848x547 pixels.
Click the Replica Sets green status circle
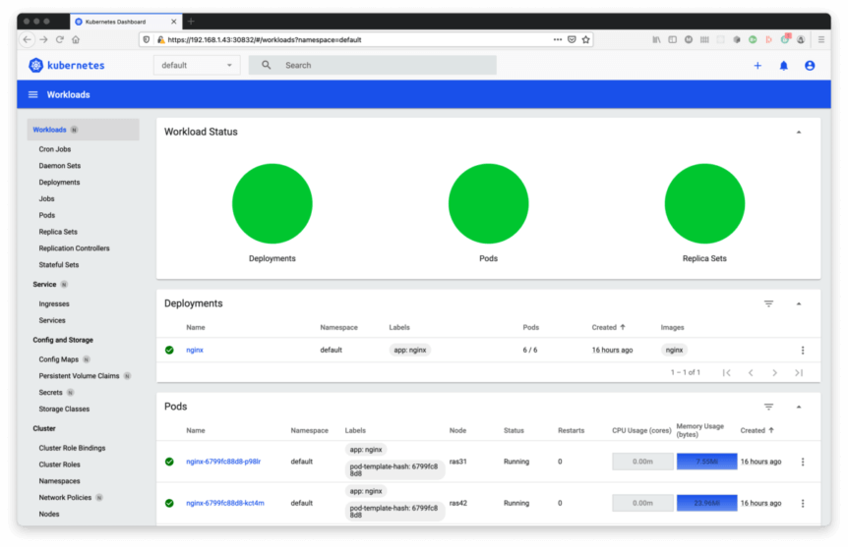704,203
